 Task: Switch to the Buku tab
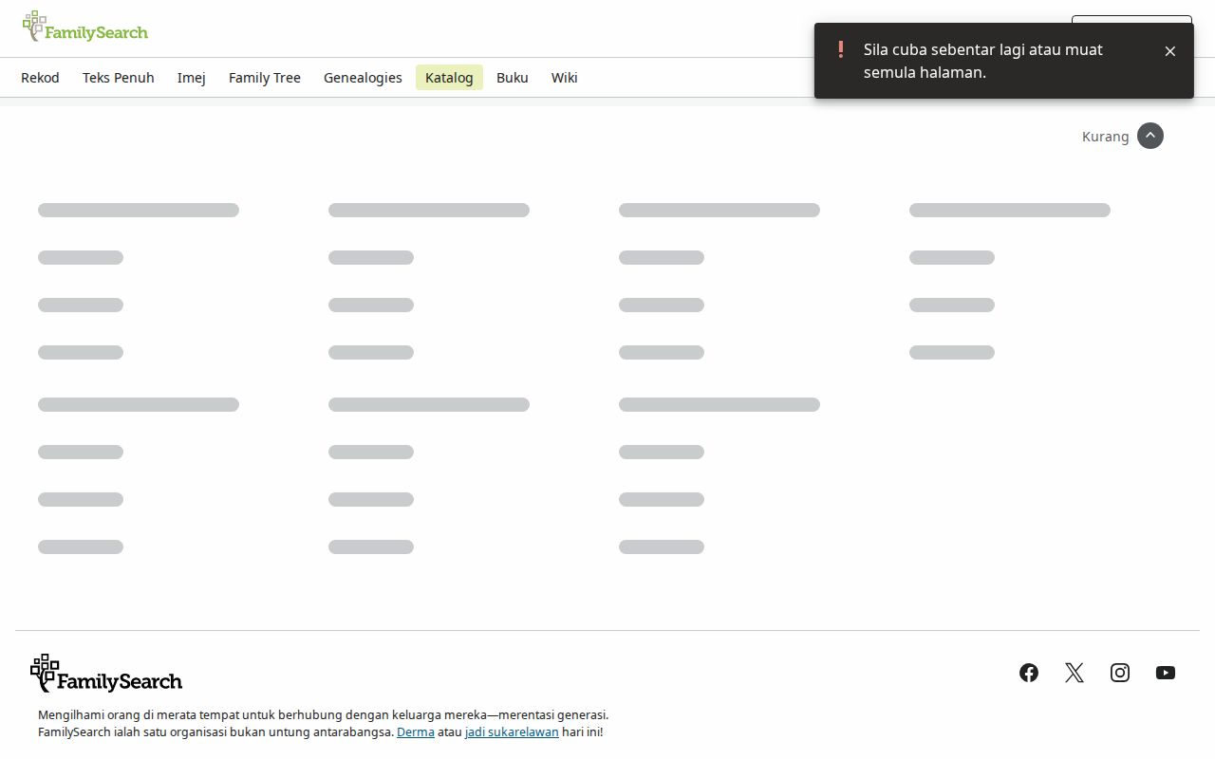[x=513, y=78]
